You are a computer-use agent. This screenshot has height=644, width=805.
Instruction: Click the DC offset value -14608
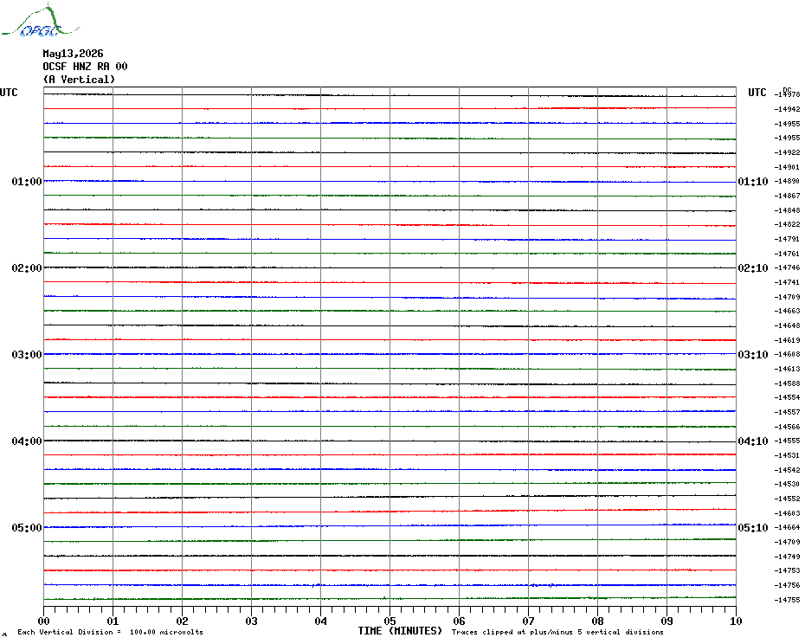click(787, 354)
